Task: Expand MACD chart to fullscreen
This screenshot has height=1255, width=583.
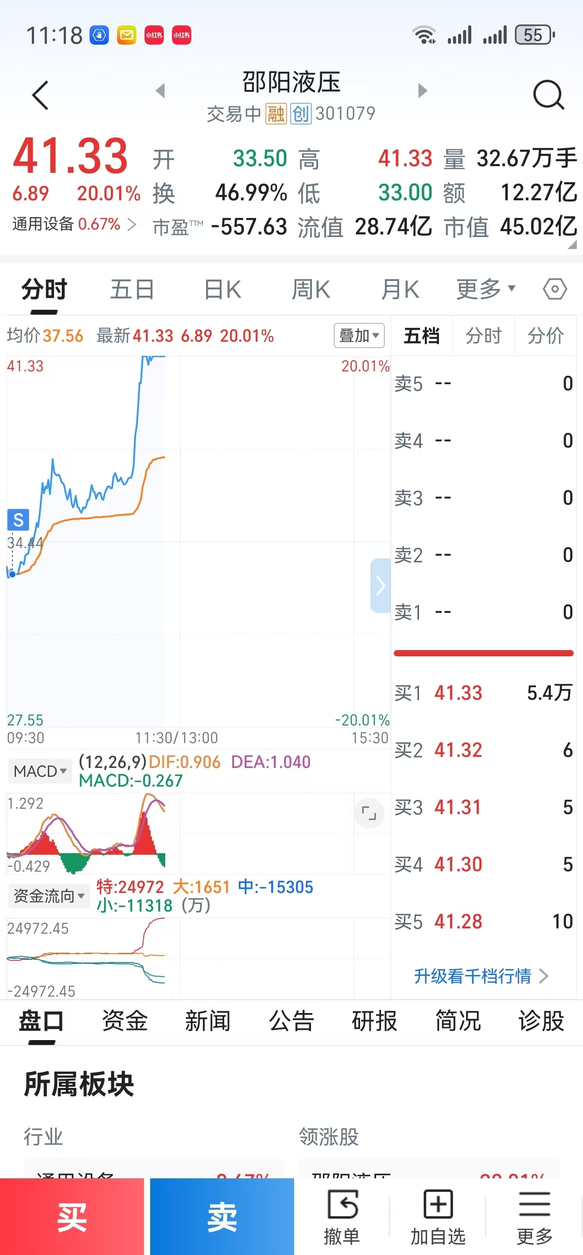Action: [369, 813]
